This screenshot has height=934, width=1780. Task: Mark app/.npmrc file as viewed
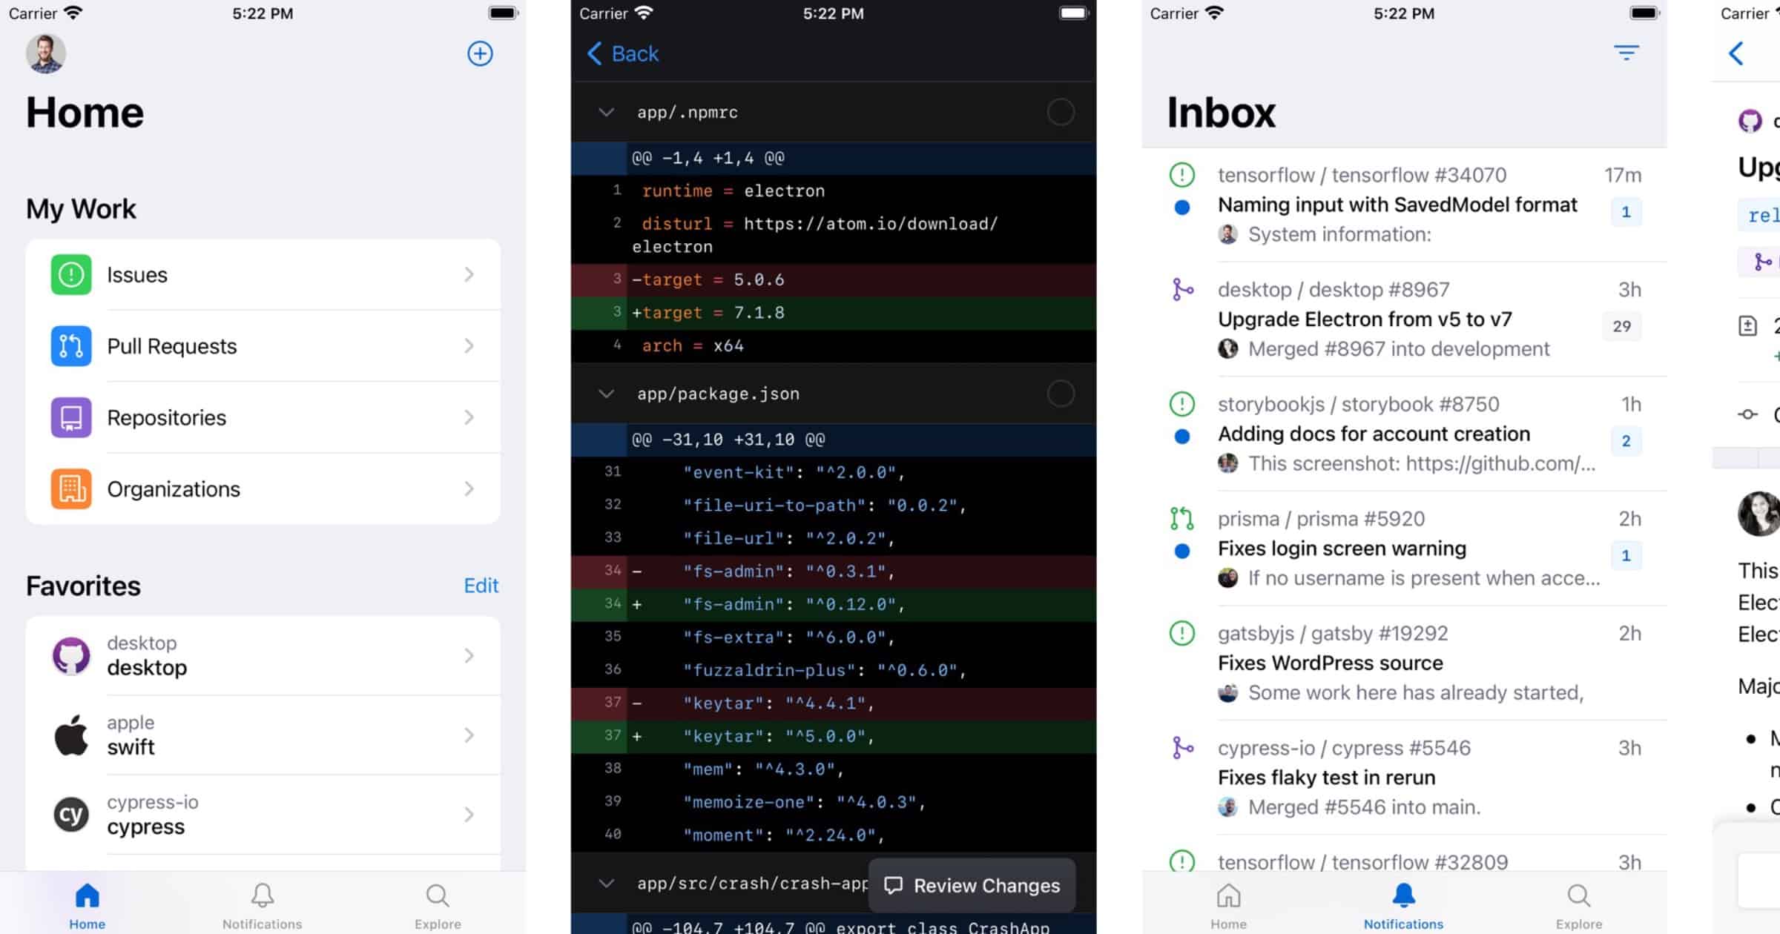tap(1061, 113)
